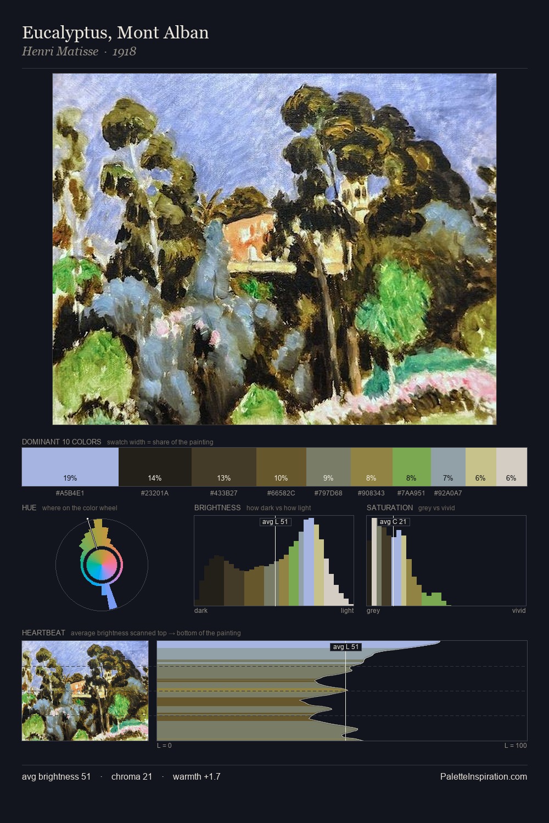Select the hex code #23201A
549x823 pixels.
click(155, 493)
